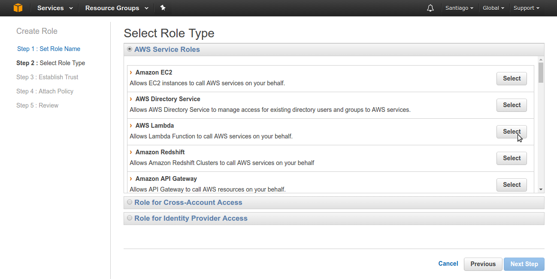Click the Create Role sidebar heading
Screen dimensions: 557x279
pyautogui.click(x=37, y=31)
